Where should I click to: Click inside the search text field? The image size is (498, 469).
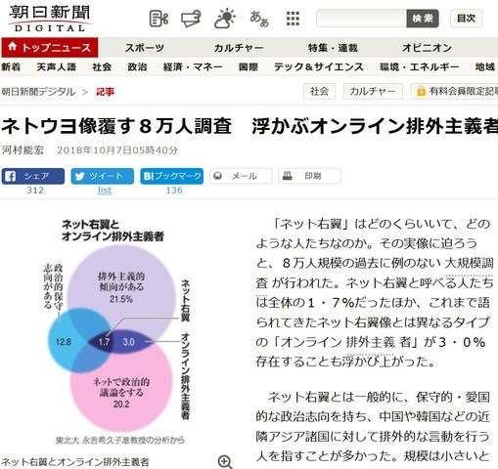point(361,19)
